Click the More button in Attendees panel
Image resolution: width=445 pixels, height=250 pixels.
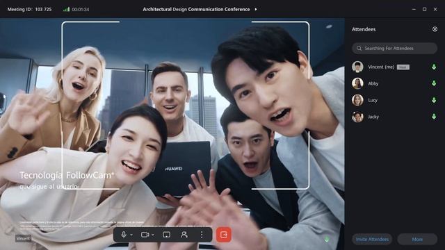(x=417, y=239)
